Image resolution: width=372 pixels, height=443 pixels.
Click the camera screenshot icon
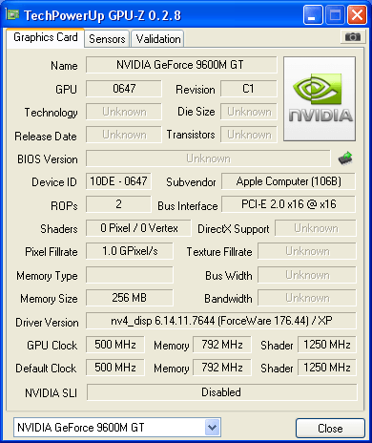point(352,37)
